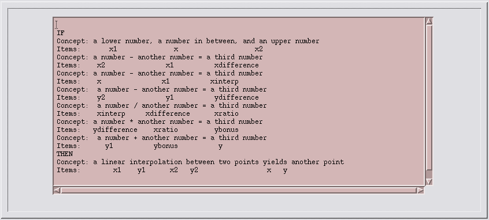Click xratio at end of division Items row
The width and height of the screenshot is (489, 220).
(x=227, y=113)
